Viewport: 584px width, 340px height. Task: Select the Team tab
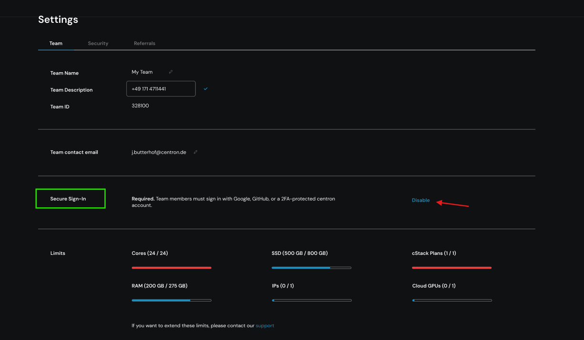56,43
